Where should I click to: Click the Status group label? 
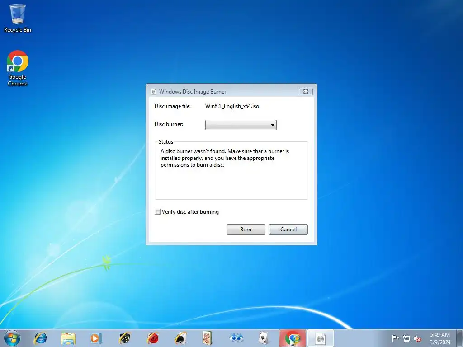click(x=166, y=142)
